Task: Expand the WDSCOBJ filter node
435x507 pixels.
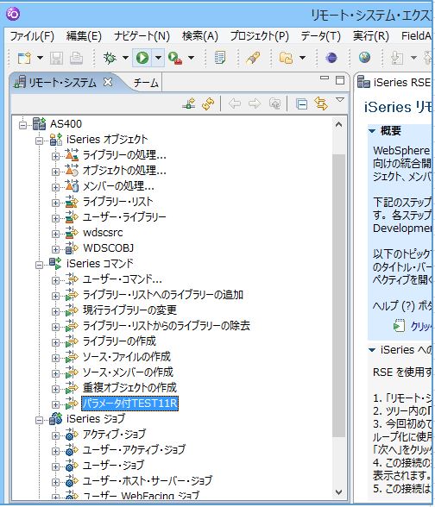Action: tap(55, 249)
